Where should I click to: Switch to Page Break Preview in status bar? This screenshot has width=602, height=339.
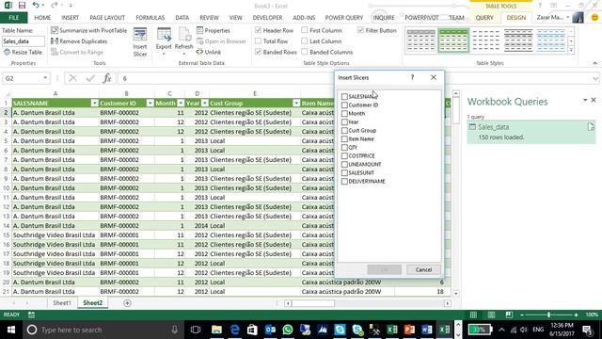coord(509,315)
